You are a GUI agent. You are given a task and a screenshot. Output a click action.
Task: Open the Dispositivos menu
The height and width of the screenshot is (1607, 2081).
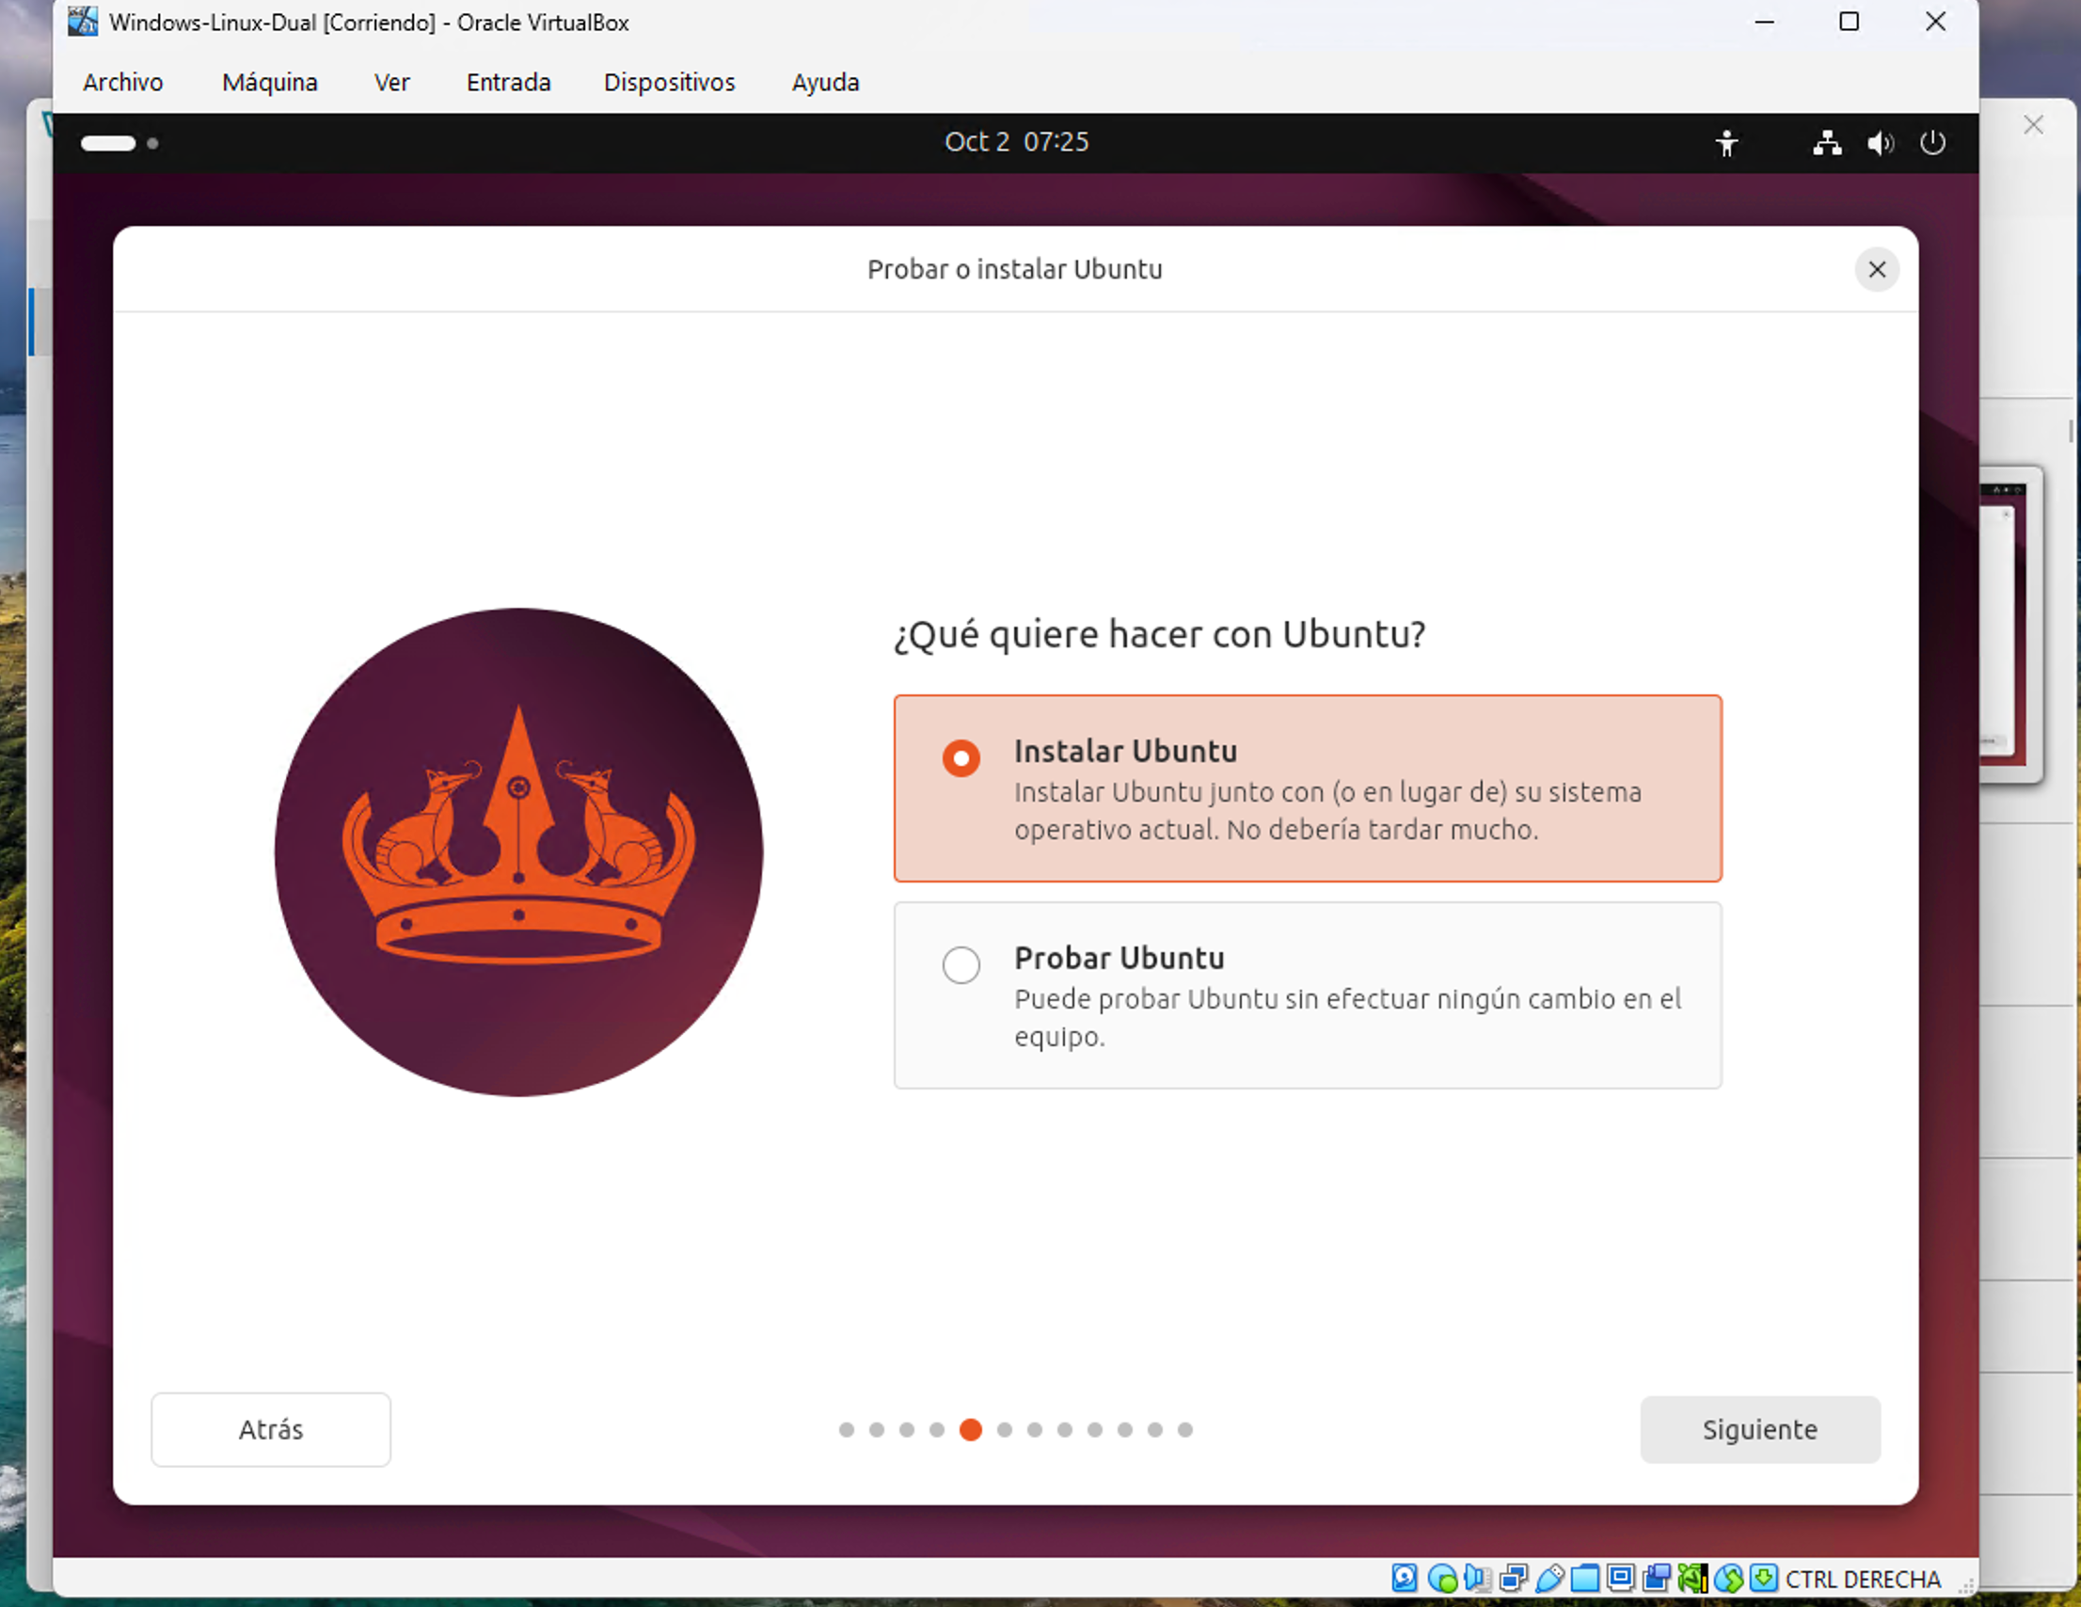669,82
